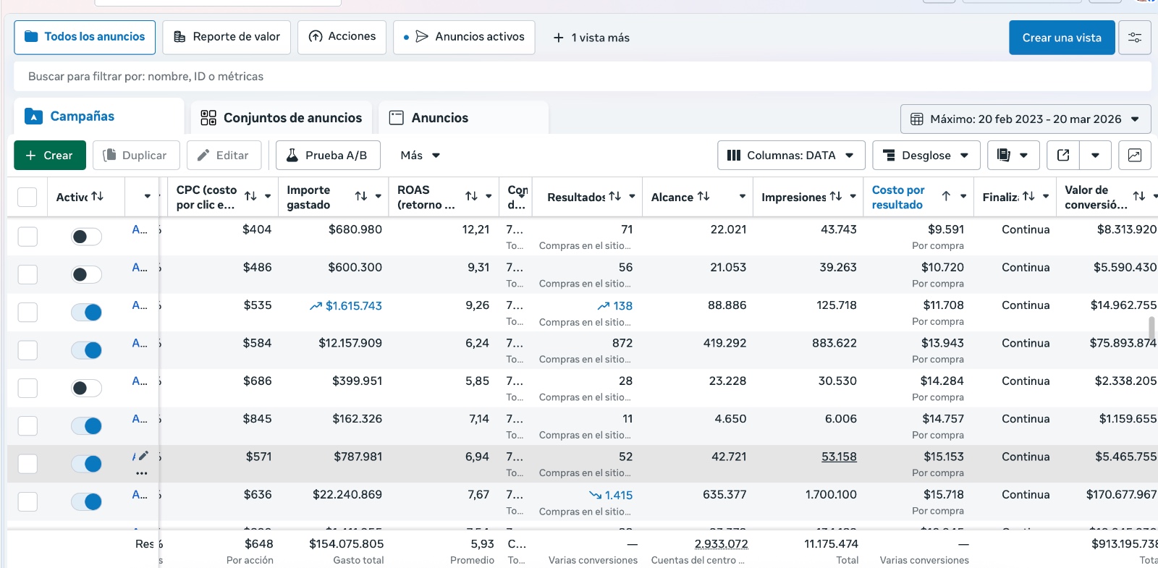Open the reports icon dropdown
The width and height of the screenshot is (1158, 568).
tap(1013, 156)
